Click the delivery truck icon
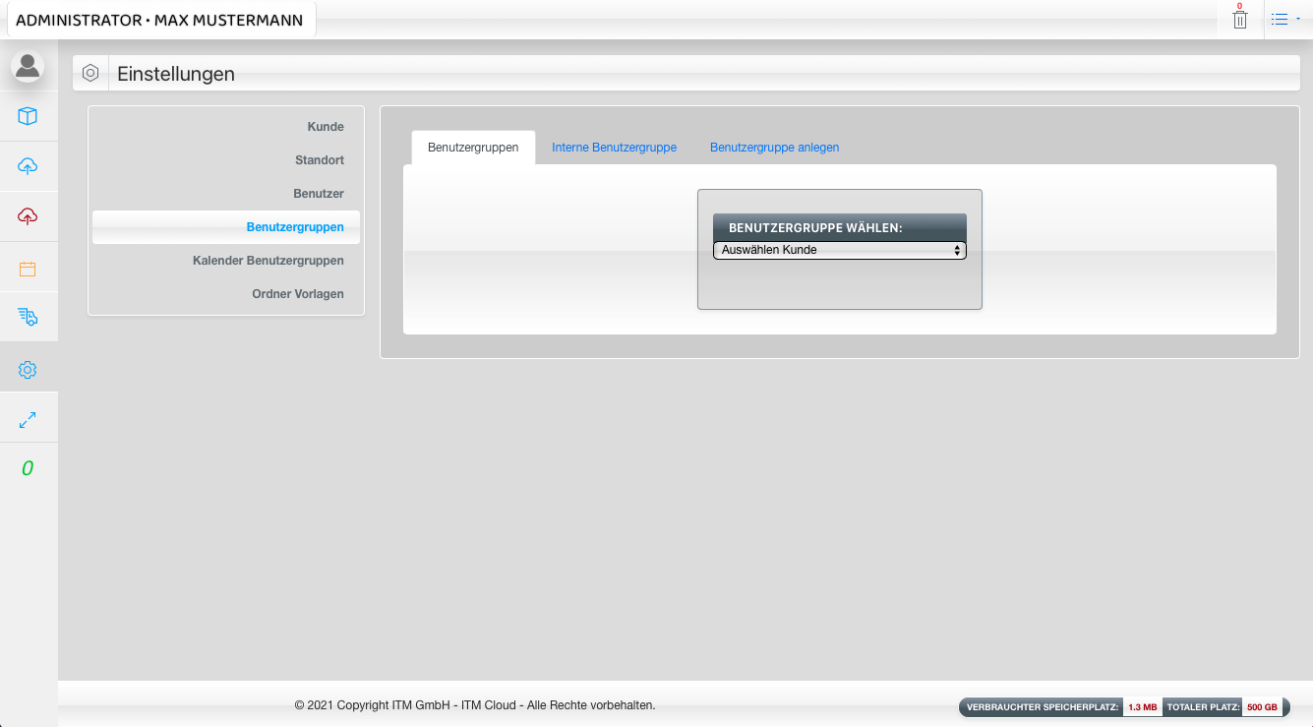Image resolution: width=1313 pixels, height=727 pixels. coord(28,317)
